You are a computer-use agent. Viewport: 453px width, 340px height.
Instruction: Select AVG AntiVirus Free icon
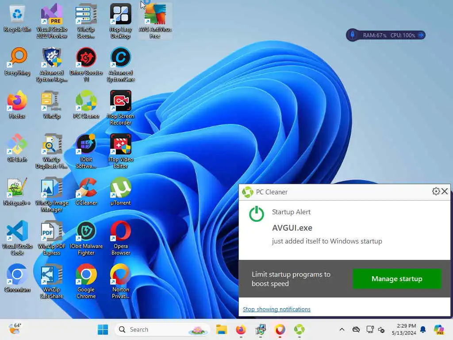(x=155, y=21)
